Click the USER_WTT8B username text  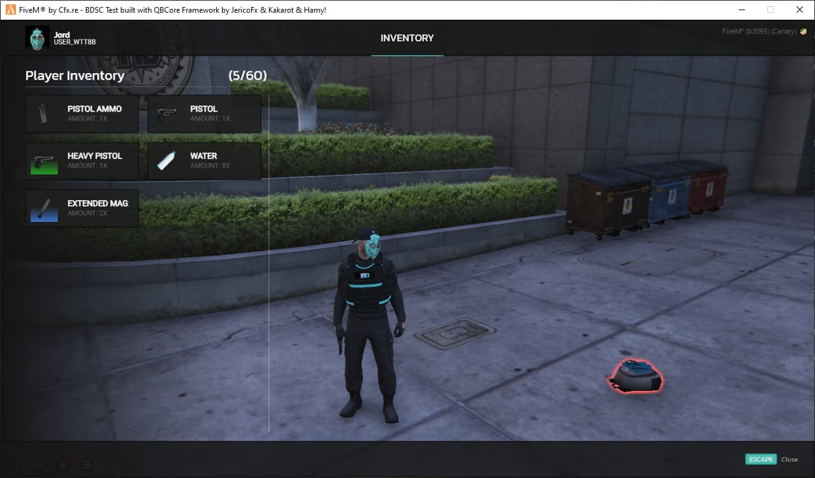73,43
